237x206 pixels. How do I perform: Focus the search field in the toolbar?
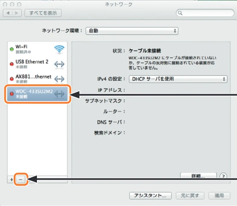(x=205, y=13)
